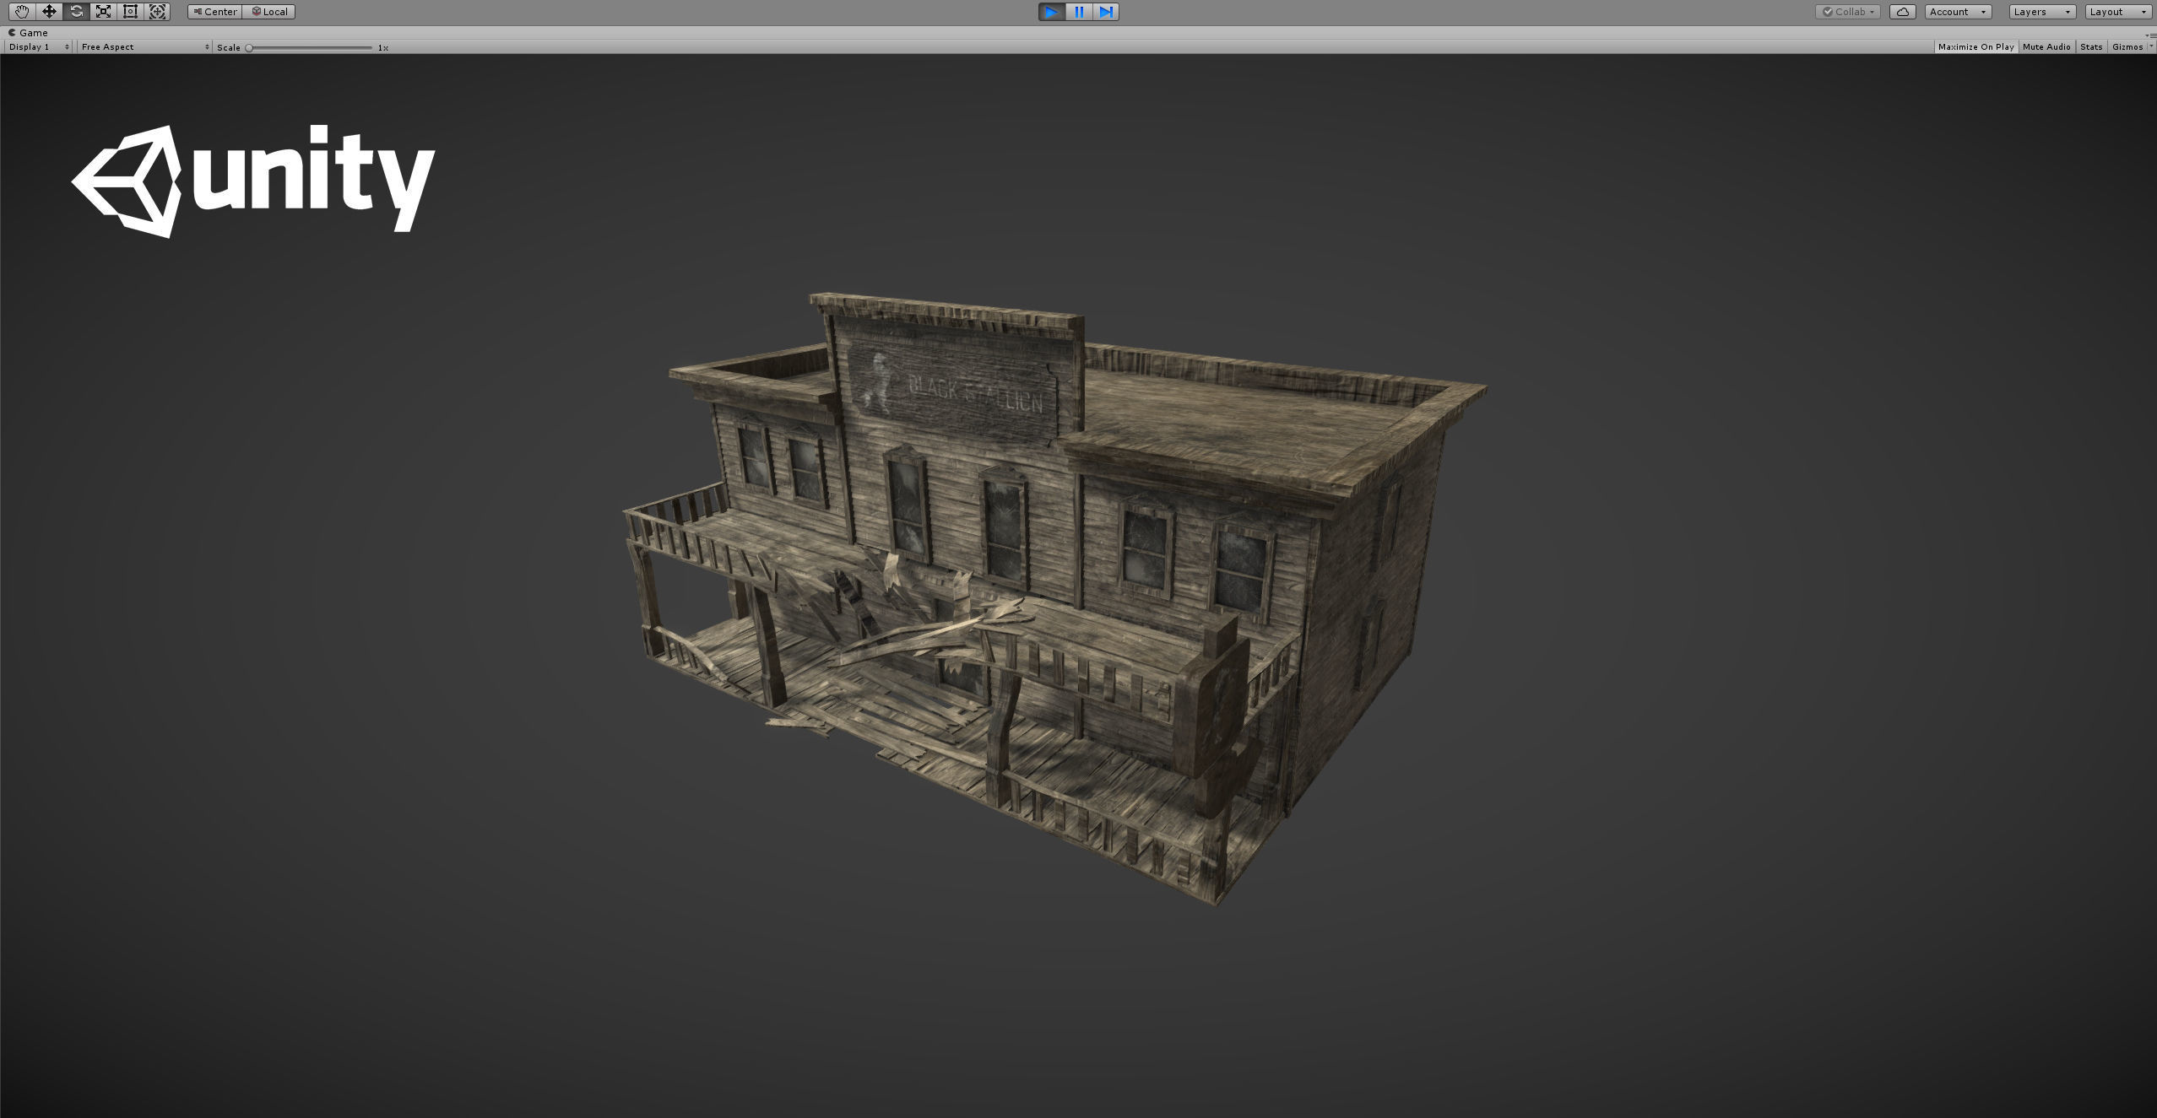Screen dimensions: 2157x1118
Task: Toggle Center pivot mode button
Action: click(215, 12)
